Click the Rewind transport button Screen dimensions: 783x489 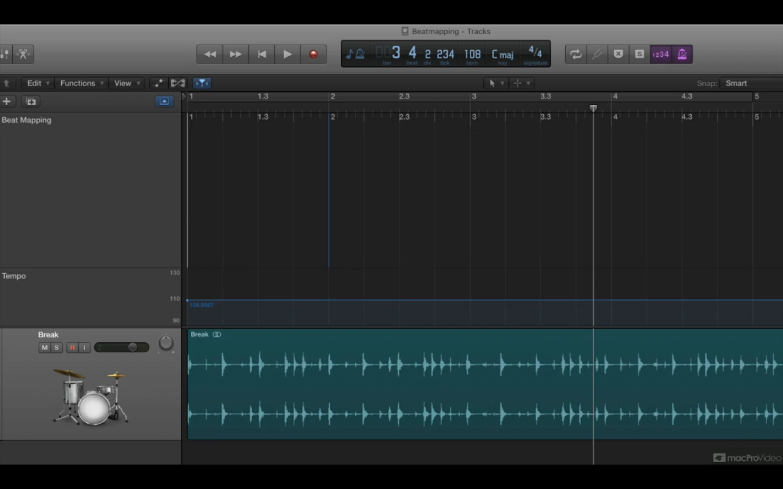210,54
